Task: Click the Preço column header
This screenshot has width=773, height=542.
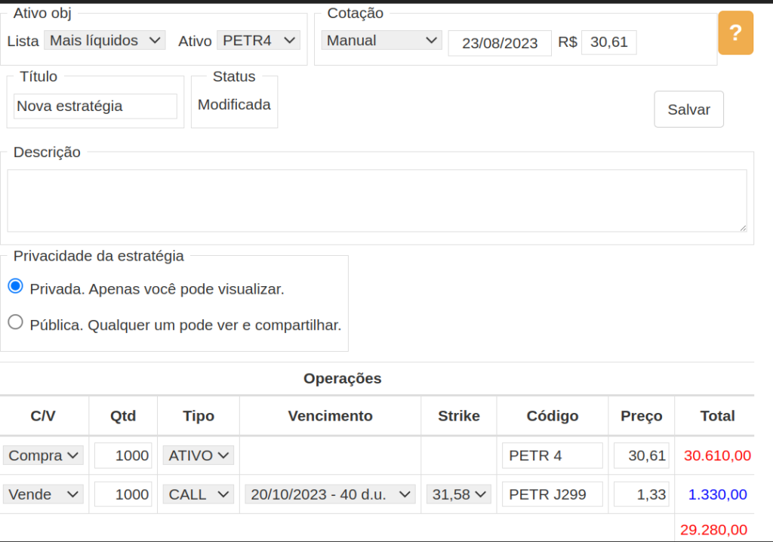Action: click(x=641, y=416)
